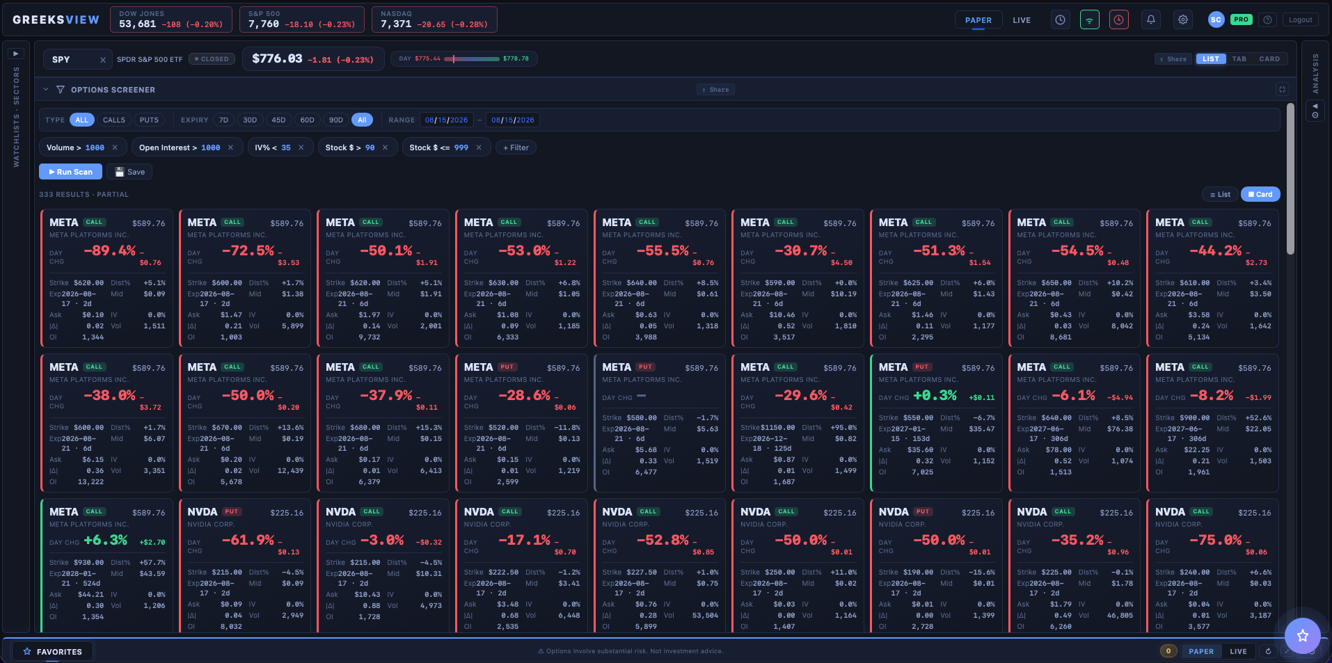This screenshot has width=1332, height=663.
Task: Remove the Stock $ > 90 filter
Action: click(385, 147)
